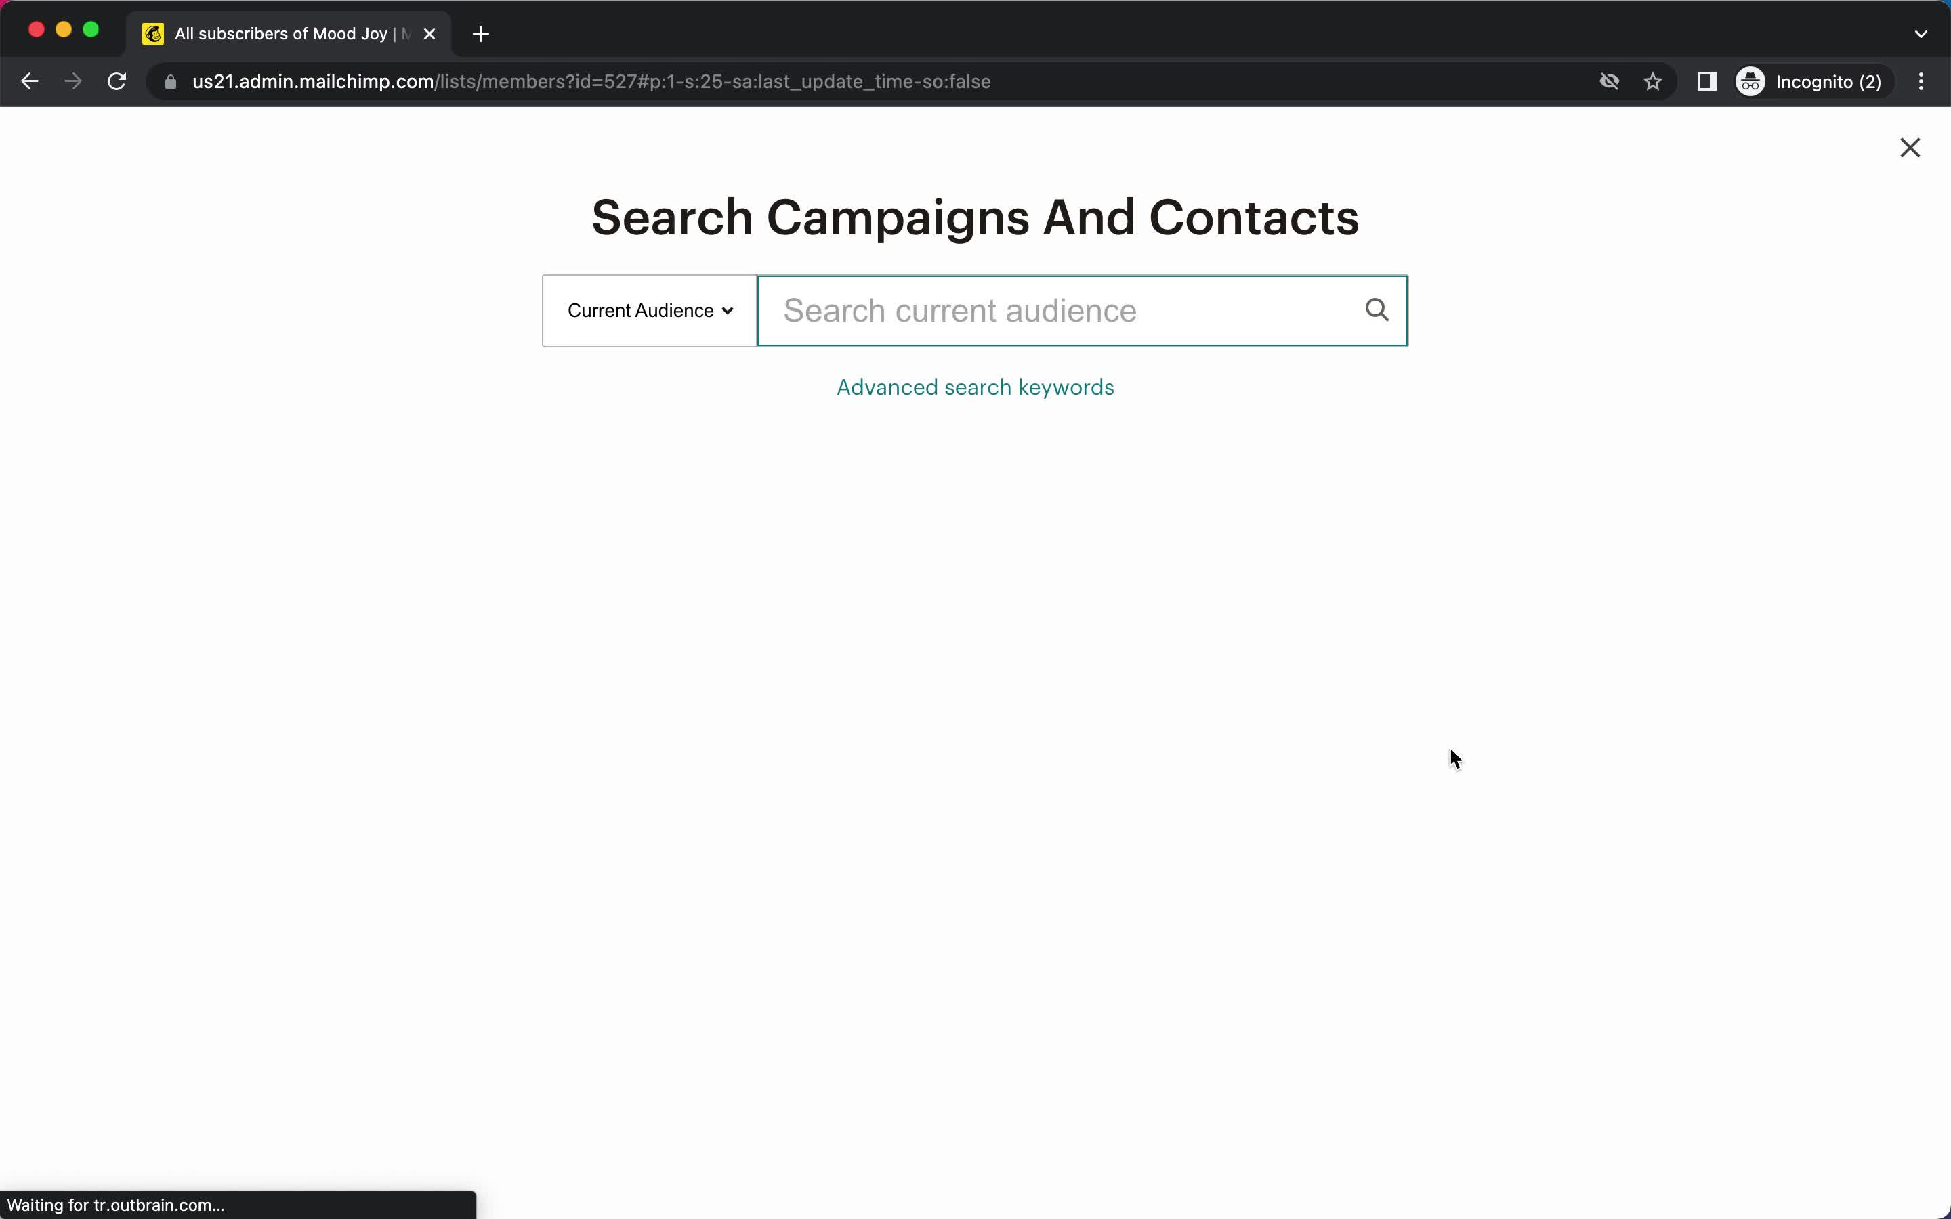Click the search magnifier icon
Image resolution: width=1951 pixels, height=1219 pixels.
tap(1377, 310)
